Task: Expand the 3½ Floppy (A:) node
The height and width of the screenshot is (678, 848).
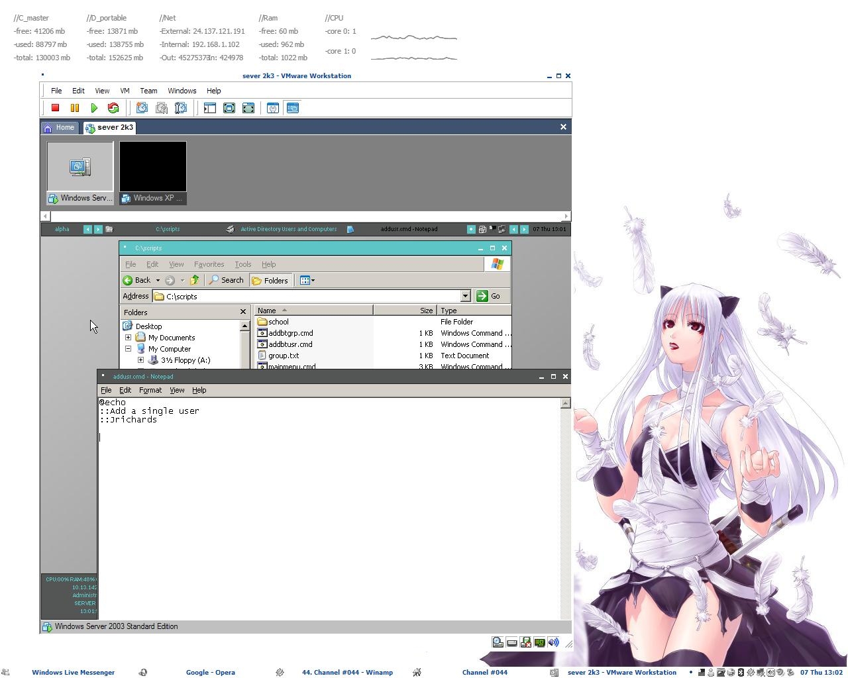Action: [140, 360]
